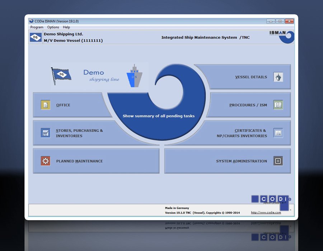Image resolution: width=323 pixels, height=251 pixels.
Task: Click the DS company logo in header
Action: 36,37
